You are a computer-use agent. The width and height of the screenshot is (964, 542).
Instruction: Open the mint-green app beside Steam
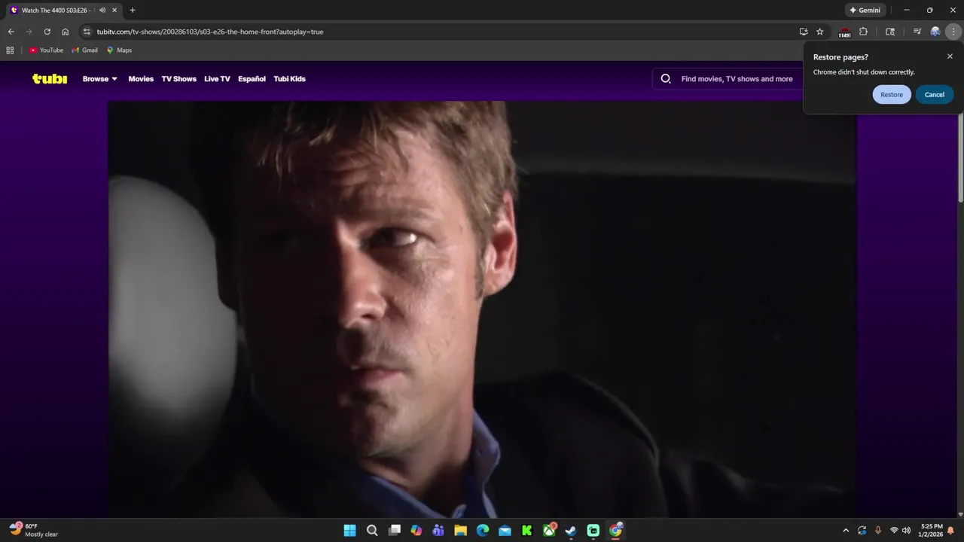tap(593, 530)
